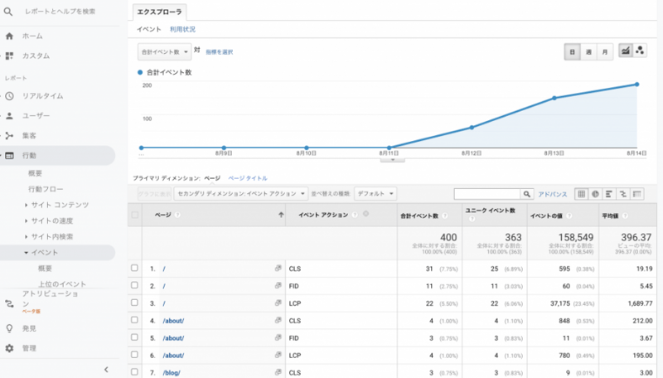Click the アドバンス link
The height and width of the screenshot is (378, 663).
[553, 194]
